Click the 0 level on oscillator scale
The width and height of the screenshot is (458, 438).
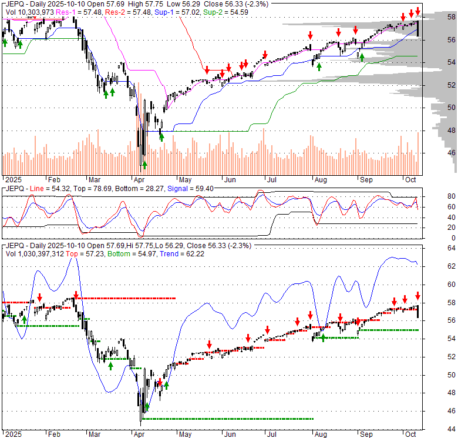coord(453,238)
